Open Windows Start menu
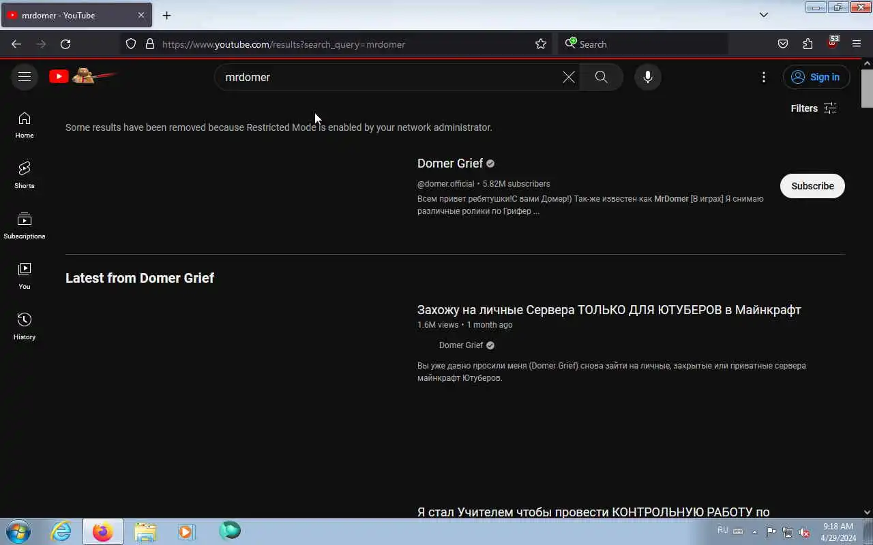This screenshot has height=545, width=873. coord(18,531)
